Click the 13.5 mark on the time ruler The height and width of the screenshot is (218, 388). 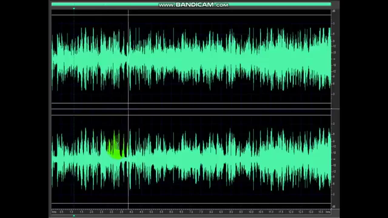click(x=321, y=212)
